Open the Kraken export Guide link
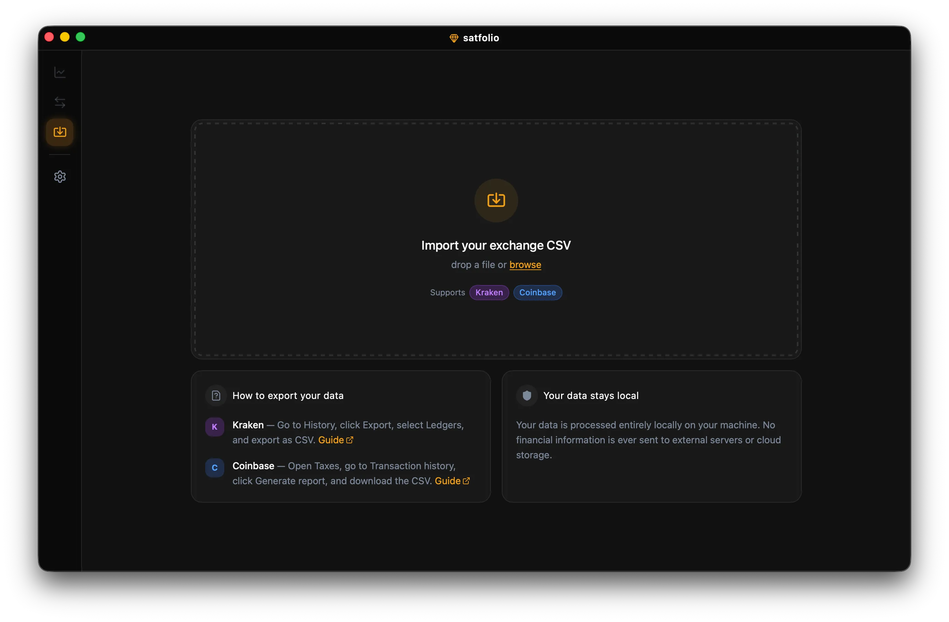Screen dimensions: 949x622 [x=332, y=440]
